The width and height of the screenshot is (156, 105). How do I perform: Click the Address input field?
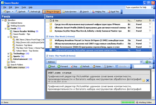98,62
